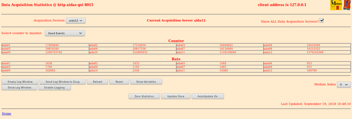Screen dimensions: 352x119
Task: Select rate value 953 for aida04
Action: point(309,63)
